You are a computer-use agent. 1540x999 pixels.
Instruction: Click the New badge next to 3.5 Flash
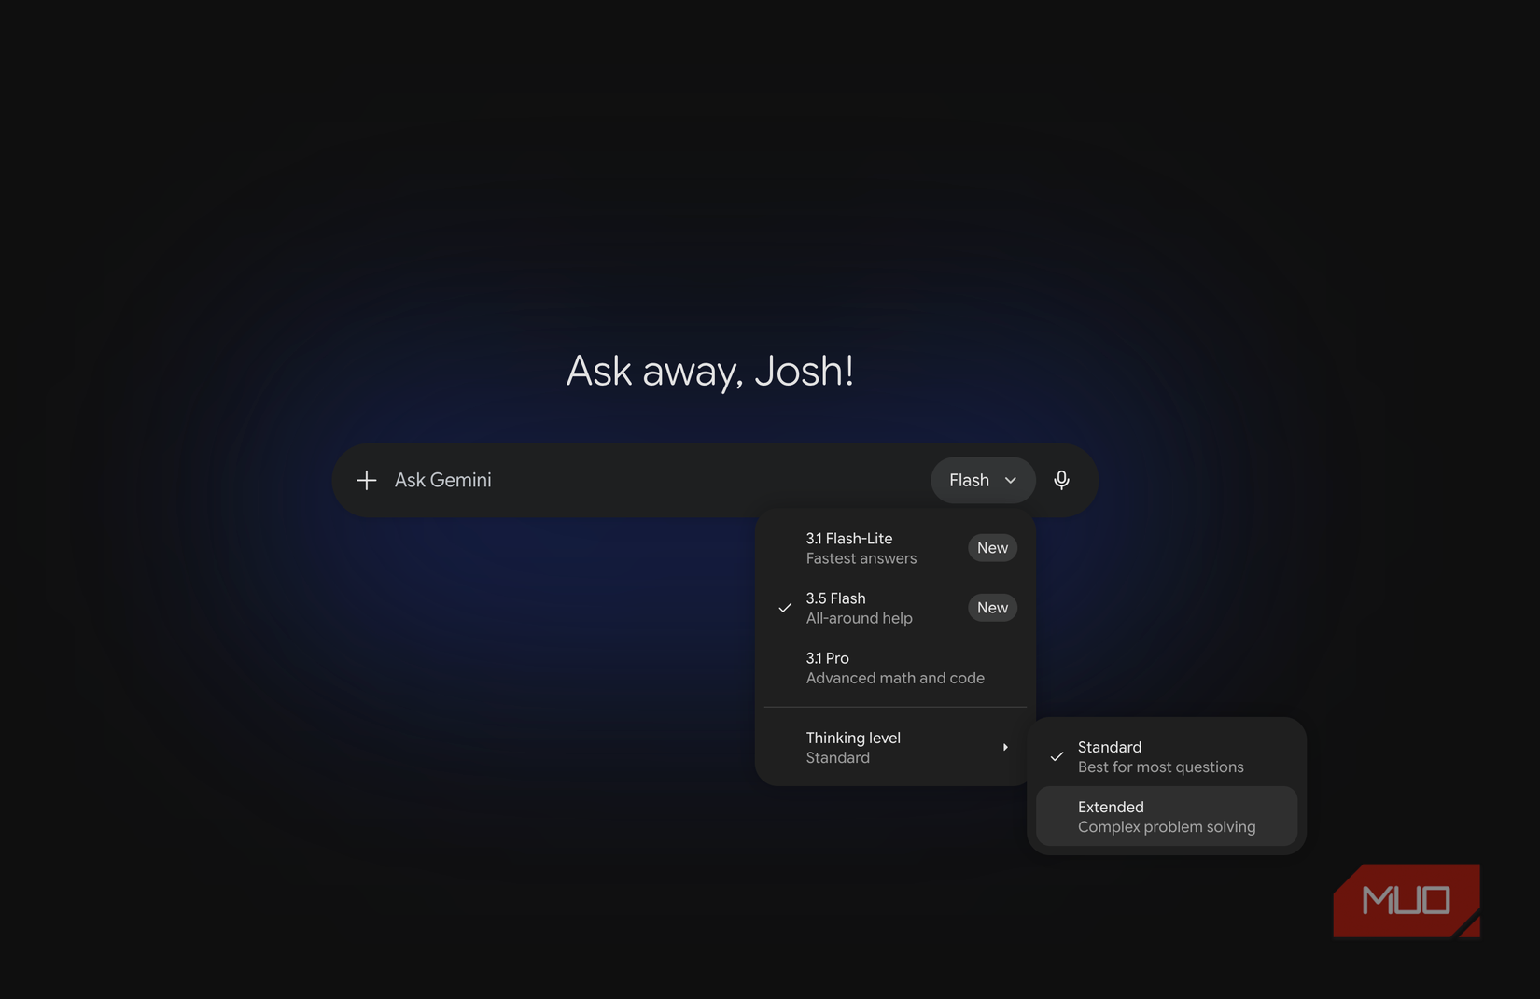coord(992,608)
